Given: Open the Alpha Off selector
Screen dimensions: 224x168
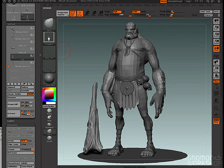Looking at the screenshot, I should pyautogui.click(x=49, y=52).
